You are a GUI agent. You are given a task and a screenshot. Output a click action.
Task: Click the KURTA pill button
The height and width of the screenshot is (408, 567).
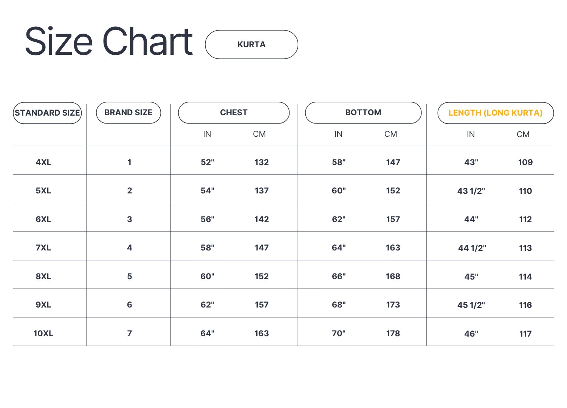point(251,45)
